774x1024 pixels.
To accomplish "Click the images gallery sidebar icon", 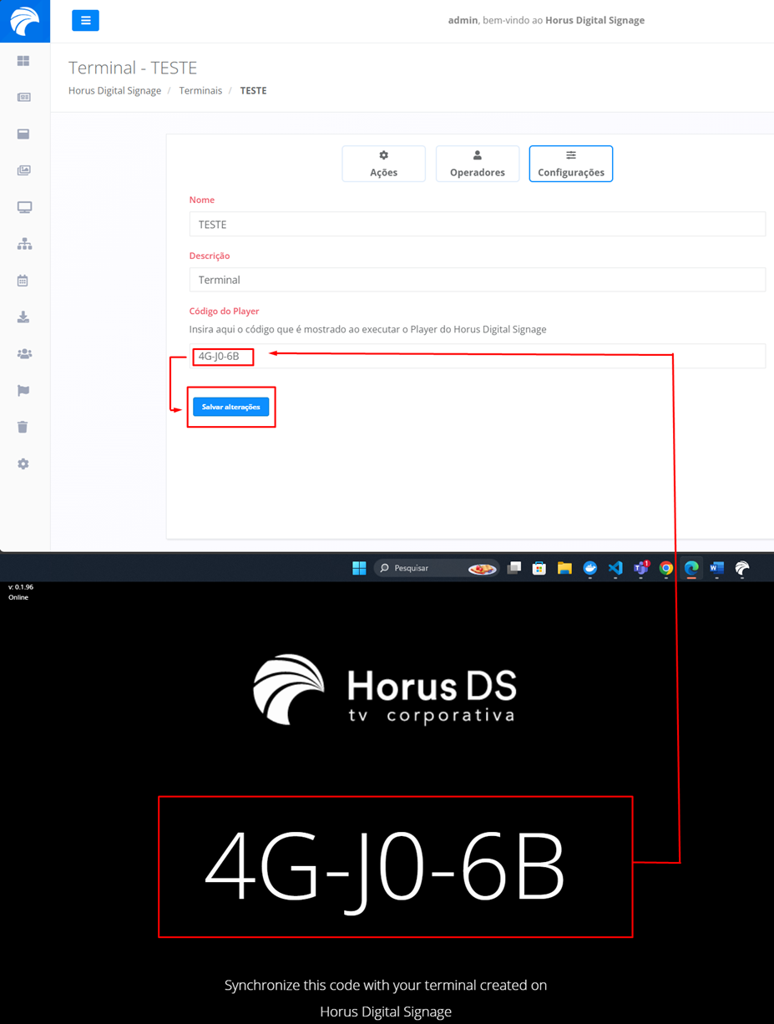I will pos(23,170).
